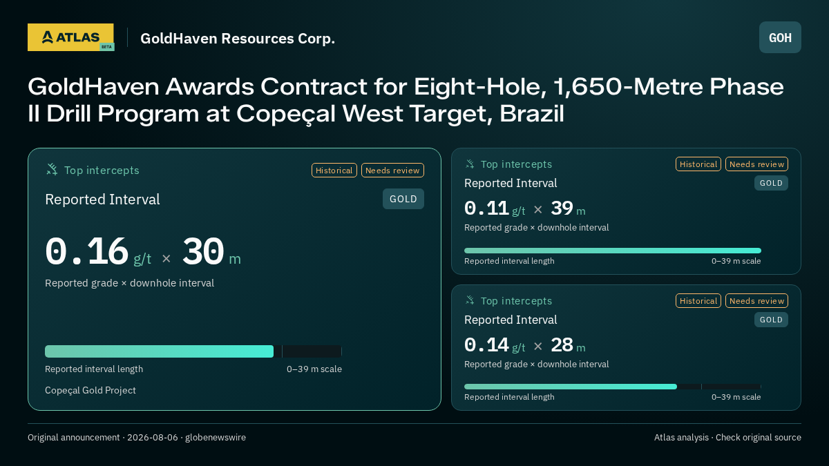Click the 39 m interval value

(568, 208)
